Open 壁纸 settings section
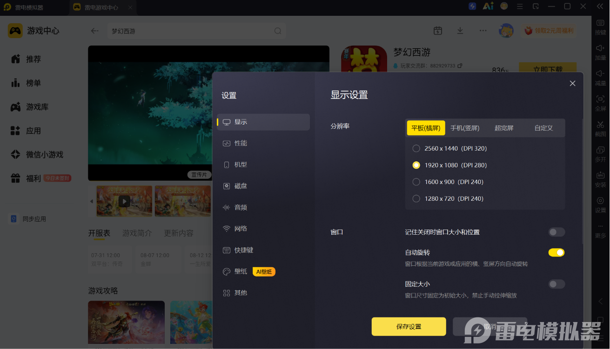The height and width of the screenshot is (349, 610). tap(263, 272)
